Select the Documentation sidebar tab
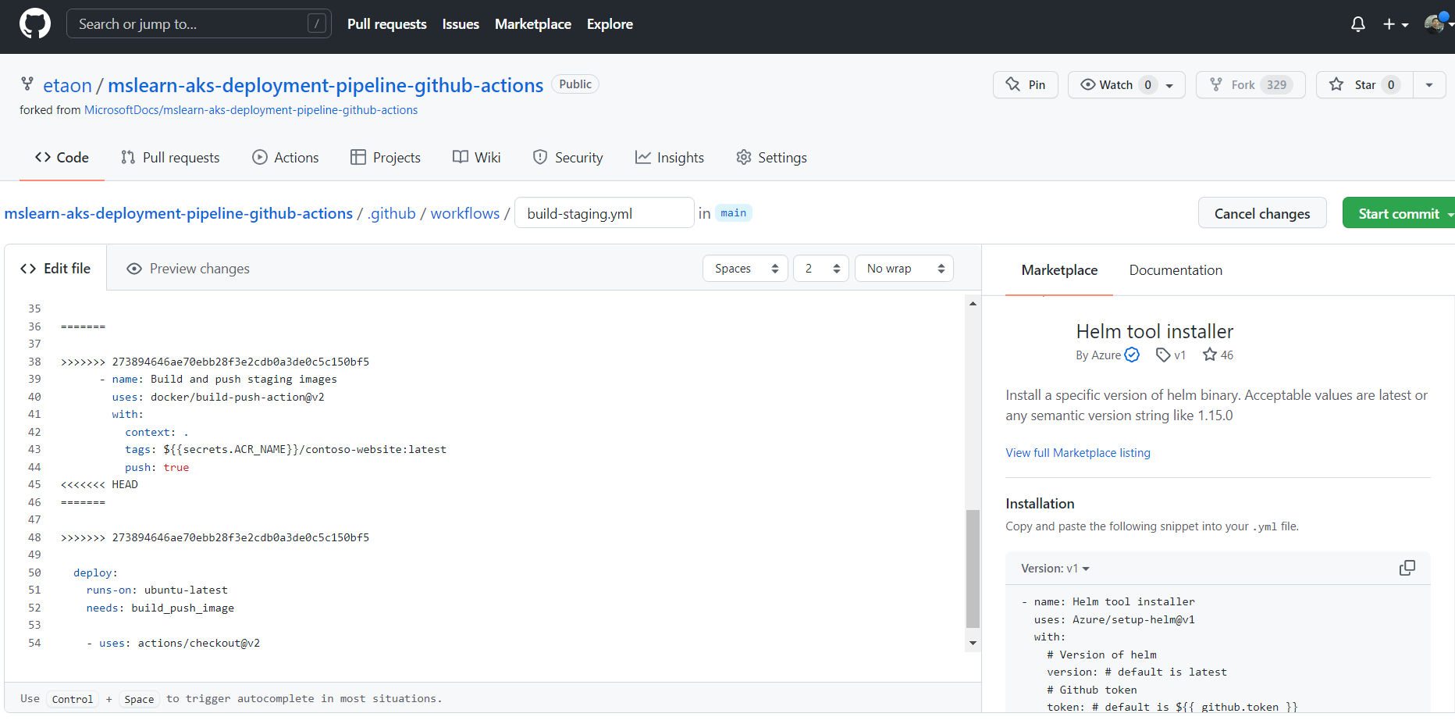This screenshot has height=724, width=1455. [1176, 270]
